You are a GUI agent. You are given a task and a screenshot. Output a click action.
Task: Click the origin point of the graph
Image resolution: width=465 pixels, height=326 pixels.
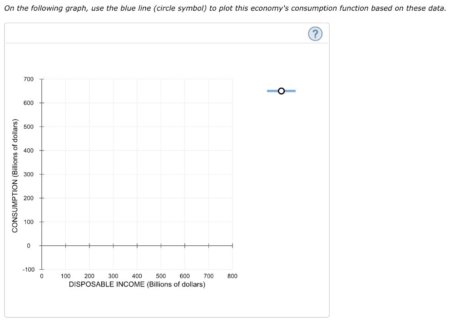pyautogui.click(x=42, y=245)
